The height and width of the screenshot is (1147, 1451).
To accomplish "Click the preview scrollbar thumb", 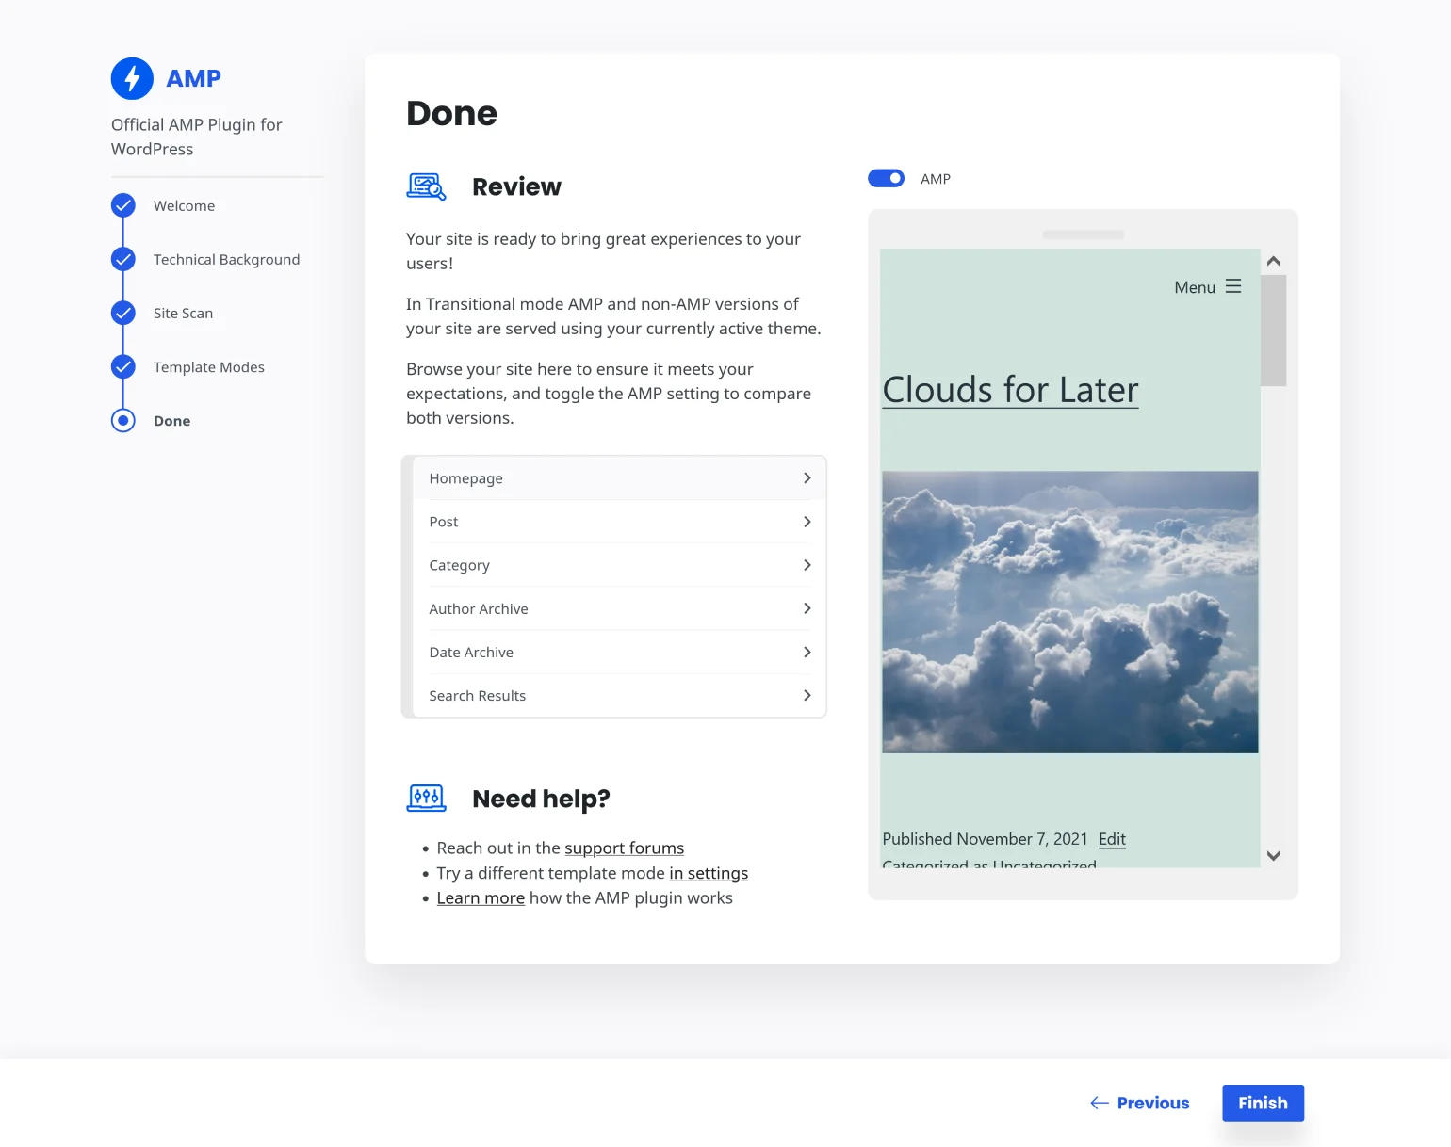I will 1273,331.
